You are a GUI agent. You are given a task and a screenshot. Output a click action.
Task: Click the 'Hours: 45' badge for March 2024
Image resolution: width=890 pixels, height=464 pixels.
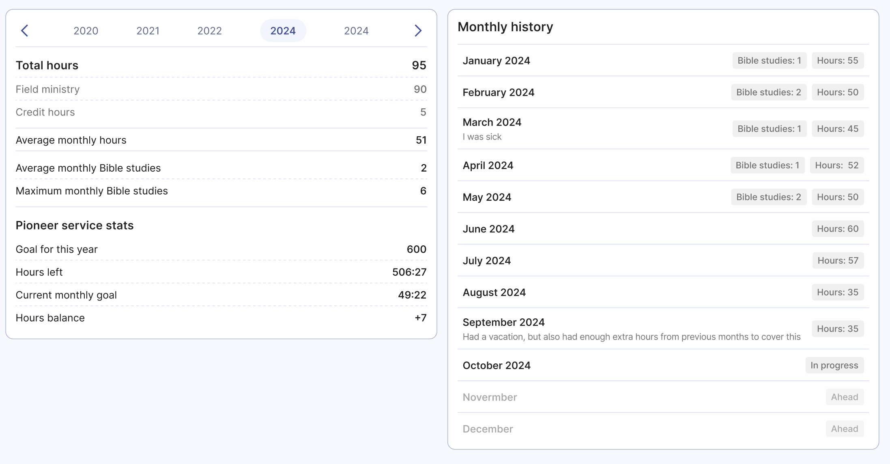click(838, 129)
